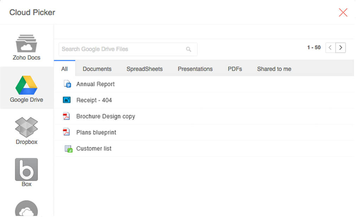Show the Presentations tab
356x217 pixels.
coord(195,69)
